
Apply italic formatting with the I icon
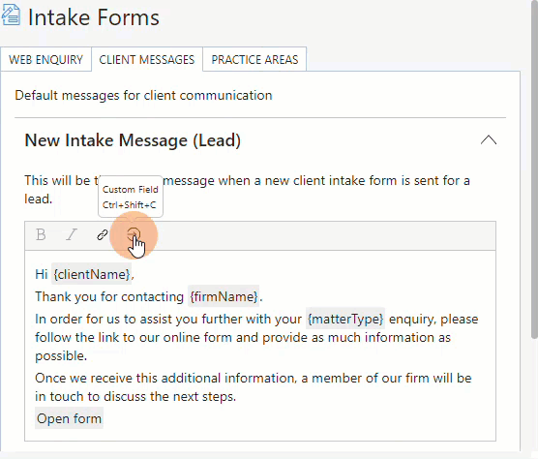click(72, 234)
